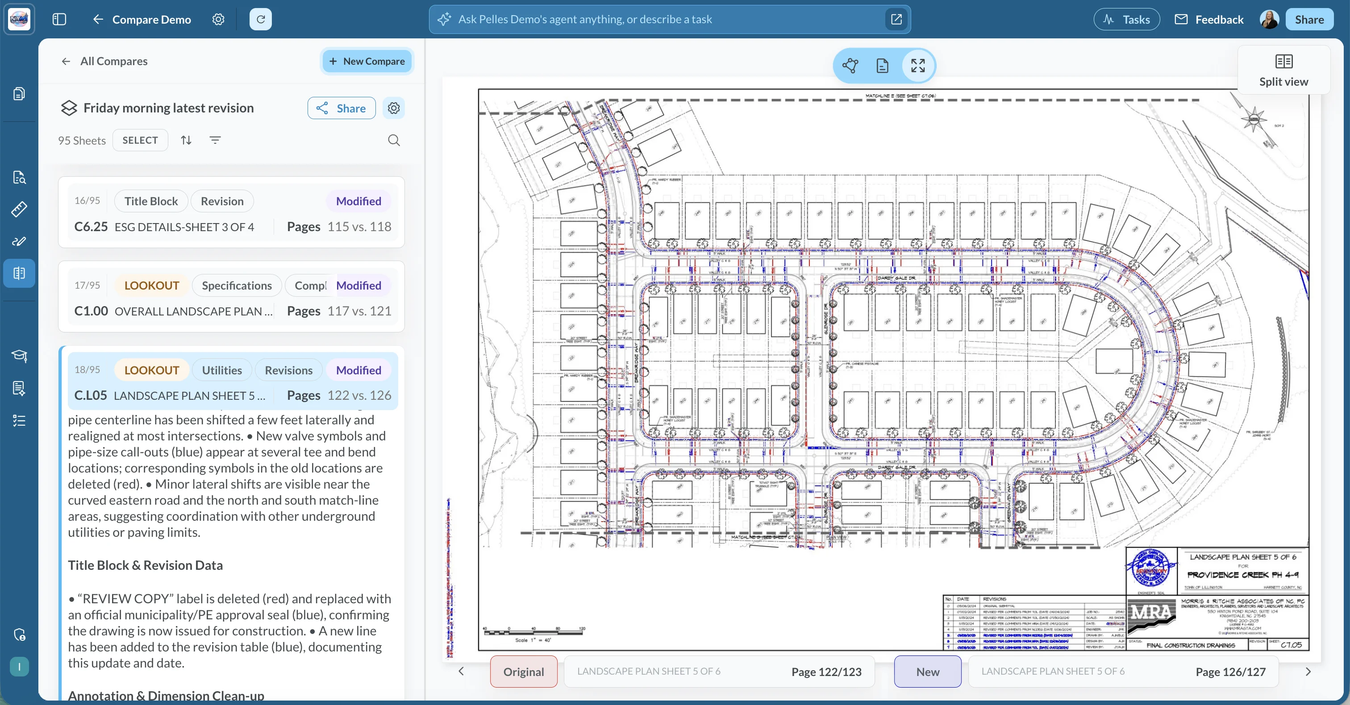Click the top-right Share button
The height and width of the screenshot is (705, 1350).
click(x=1309, y=19)
